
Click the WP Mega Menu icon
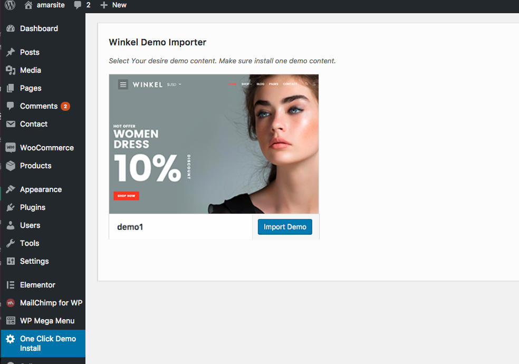point(11,321)
